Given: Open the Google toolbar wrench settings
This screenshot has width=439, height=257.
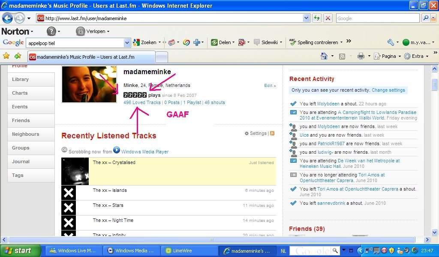Looking at the screenshot, I should (x=391, y=42).
